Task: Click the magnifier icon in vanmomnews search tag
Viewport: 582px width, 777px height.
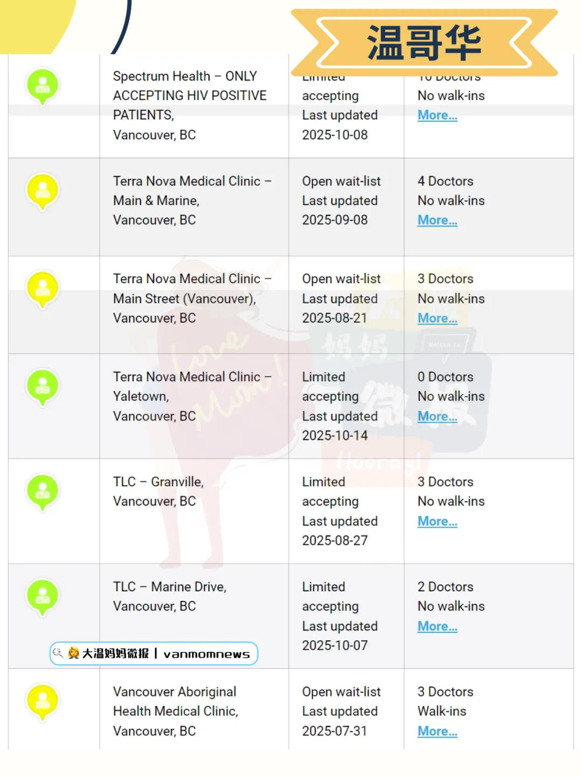Action: click(x=58, y=653)
